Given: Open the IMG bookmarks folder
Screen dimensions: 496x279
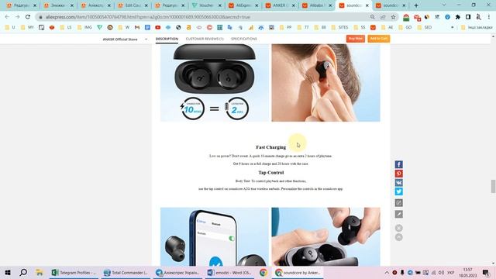Looking at the screenshot, I should tap(84, 28).
